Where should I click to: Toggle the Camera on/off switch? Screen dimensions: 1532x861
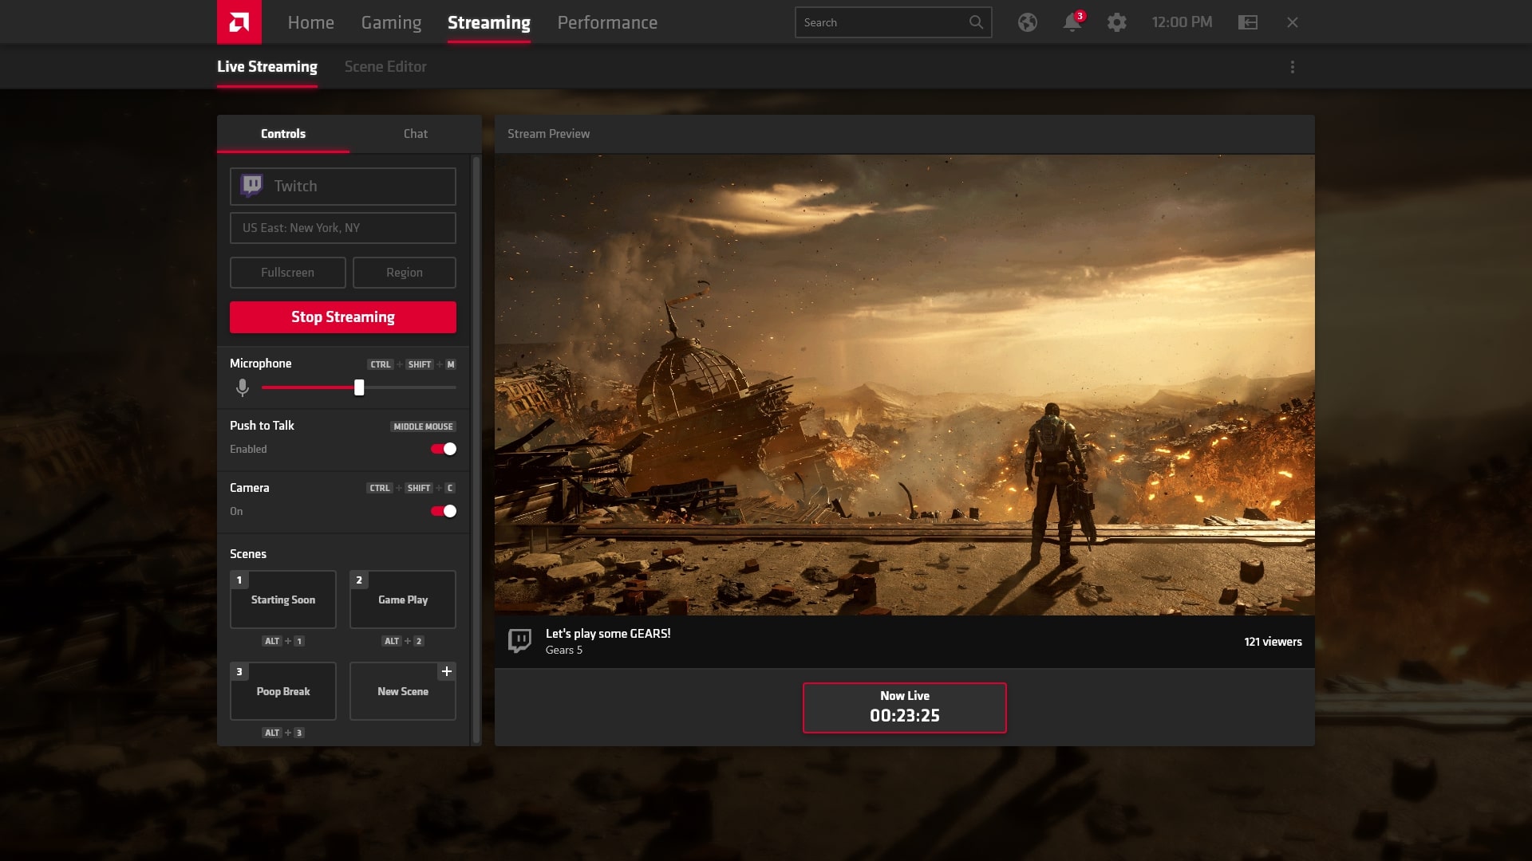443,511
